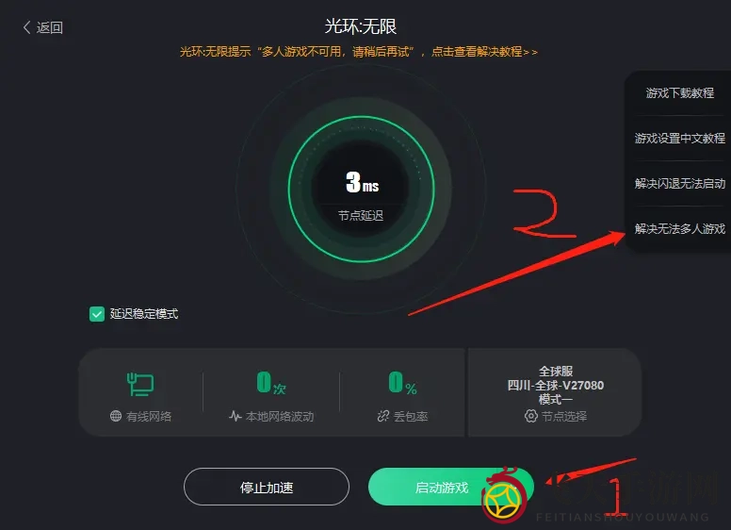731x530 pixels.
Task: Click the pulse icon beside 本地网络波动
Action: pos(235,416)
